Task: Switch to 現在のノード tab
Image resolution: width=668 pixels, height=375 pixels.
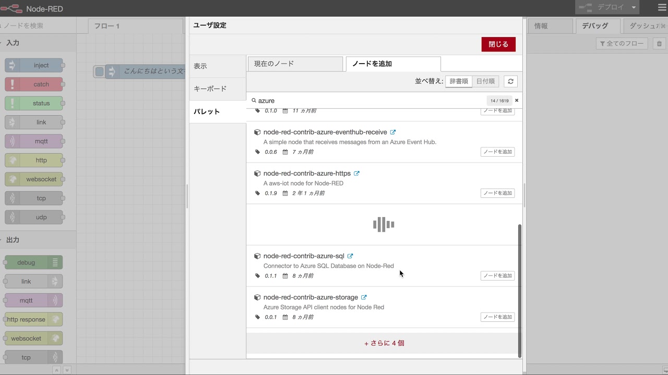Action: [295, 64]
